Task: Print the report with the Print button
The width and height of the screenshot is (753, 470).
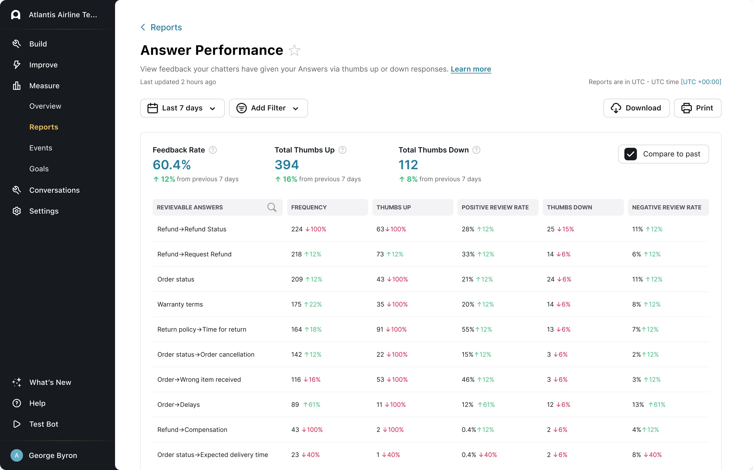Action: [697, 108]
